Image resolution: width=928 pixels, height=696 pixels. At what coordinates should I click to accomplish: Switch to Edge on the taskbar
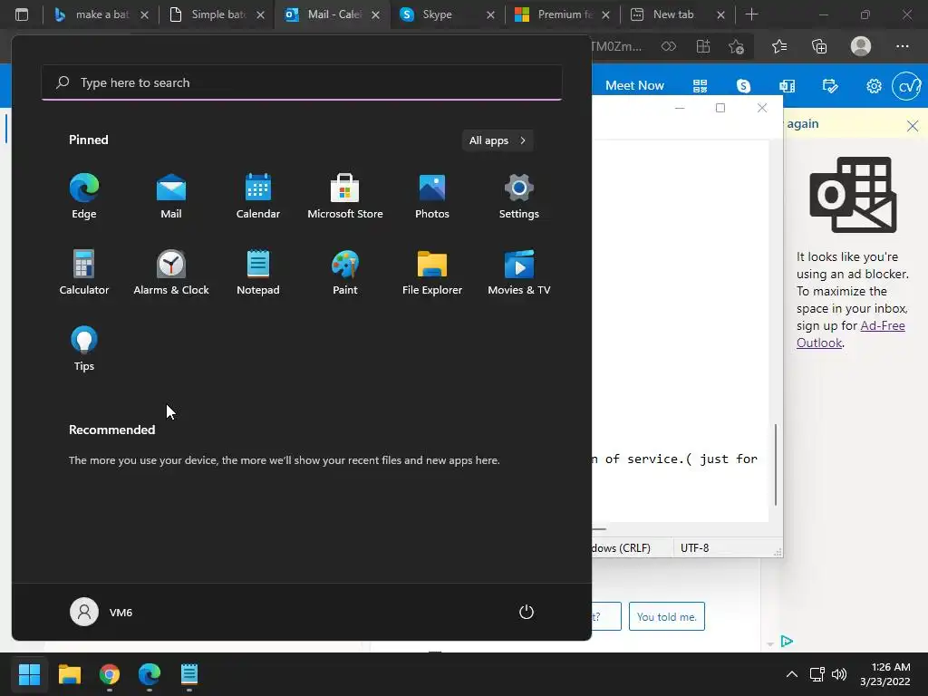(150, 674)
